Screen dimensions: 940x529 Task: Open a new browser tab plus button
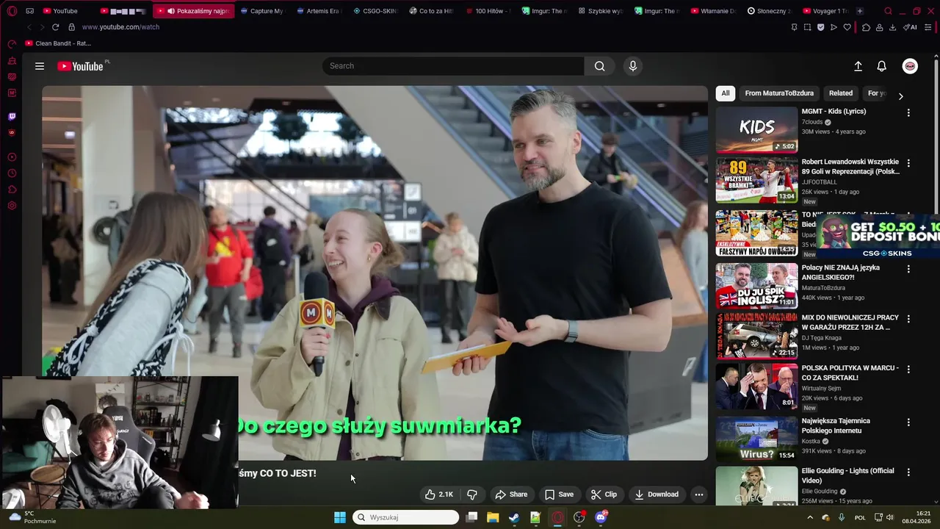860,11
